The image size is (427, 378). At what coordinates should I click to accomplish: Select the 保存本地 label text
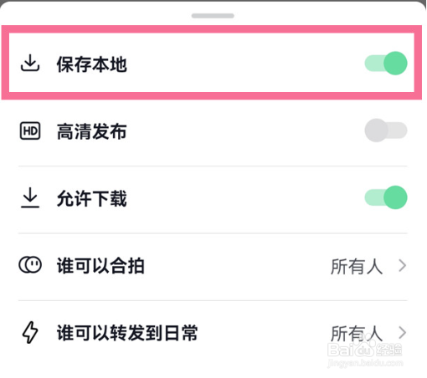92,64
